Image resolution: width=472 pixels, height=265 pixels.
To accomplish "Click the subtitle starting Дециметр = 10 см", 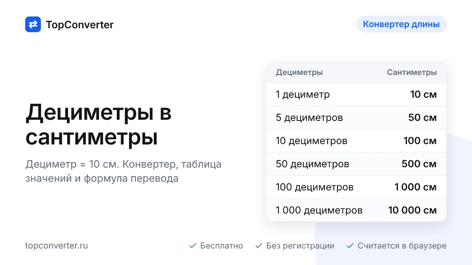I will click(x=124, y=171).
